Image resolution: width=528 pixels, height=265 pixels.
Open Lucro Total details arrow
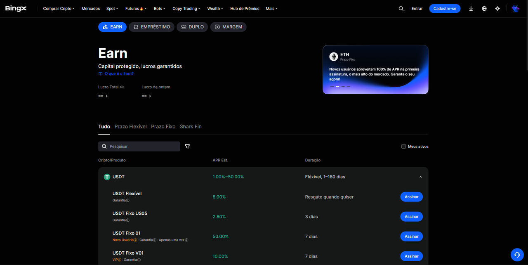[107, 96]
